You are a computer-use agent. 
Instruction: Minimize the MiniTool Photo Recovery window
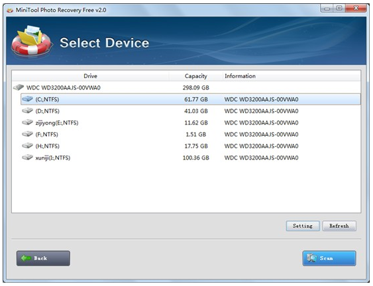(327, 9)
